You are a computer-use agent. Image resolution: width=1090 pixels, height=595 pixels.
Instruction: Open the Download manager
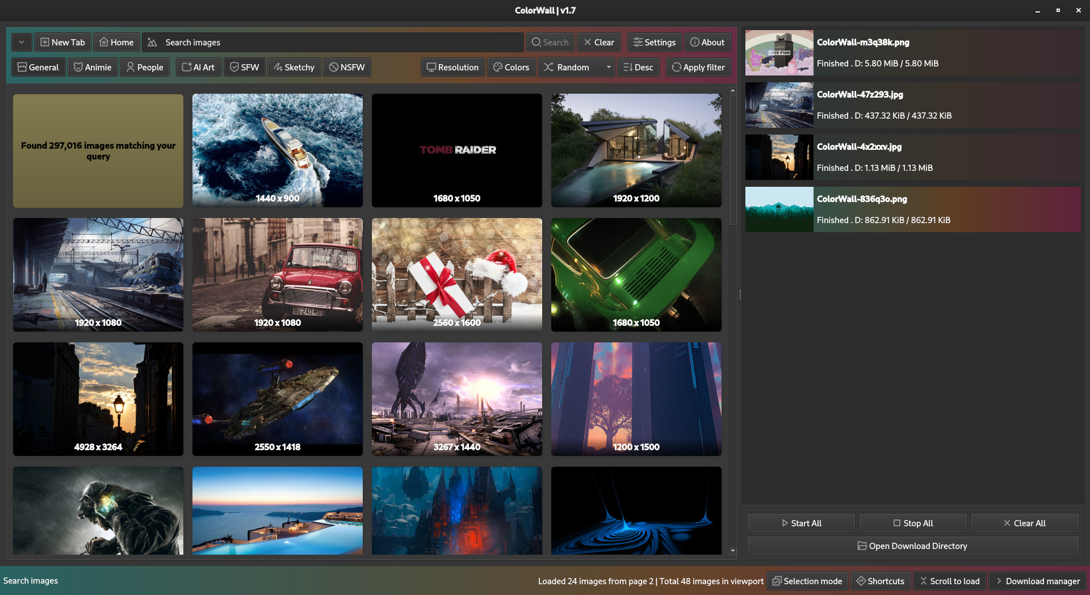pyautogui.click(x=1037, y=581)
